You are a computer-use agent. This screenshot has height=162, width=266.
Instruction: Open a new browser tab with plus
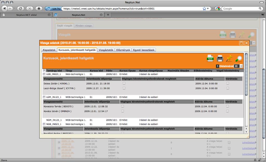tap(108, 15)
